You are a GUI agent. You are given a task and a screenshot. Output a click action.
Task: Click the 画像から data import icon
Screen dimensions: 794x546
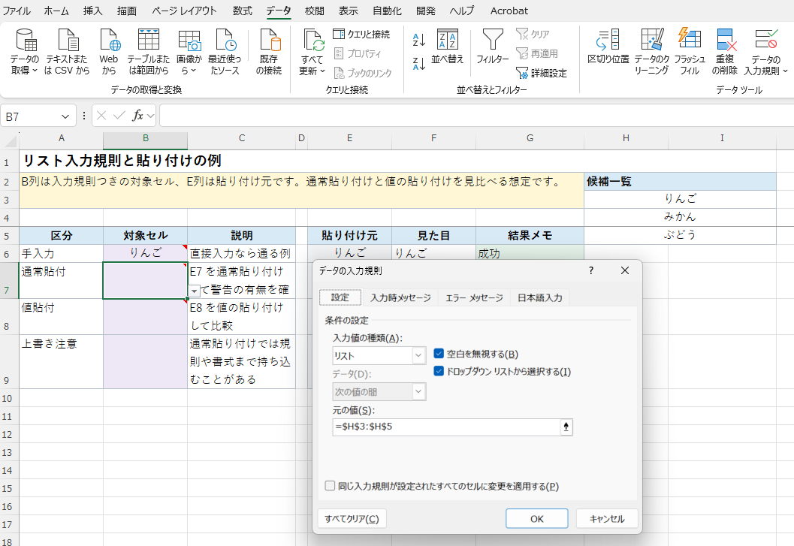[x=189, y=50]
